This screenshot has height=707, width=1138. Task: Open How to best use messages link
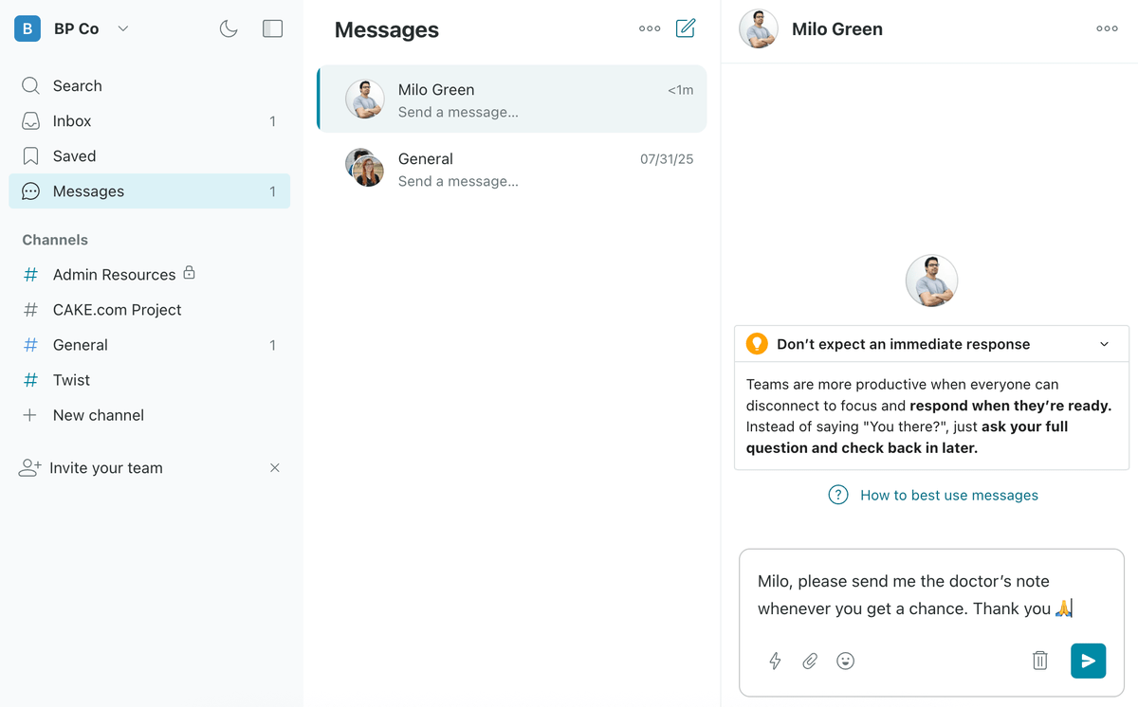(x=948, y=495)
